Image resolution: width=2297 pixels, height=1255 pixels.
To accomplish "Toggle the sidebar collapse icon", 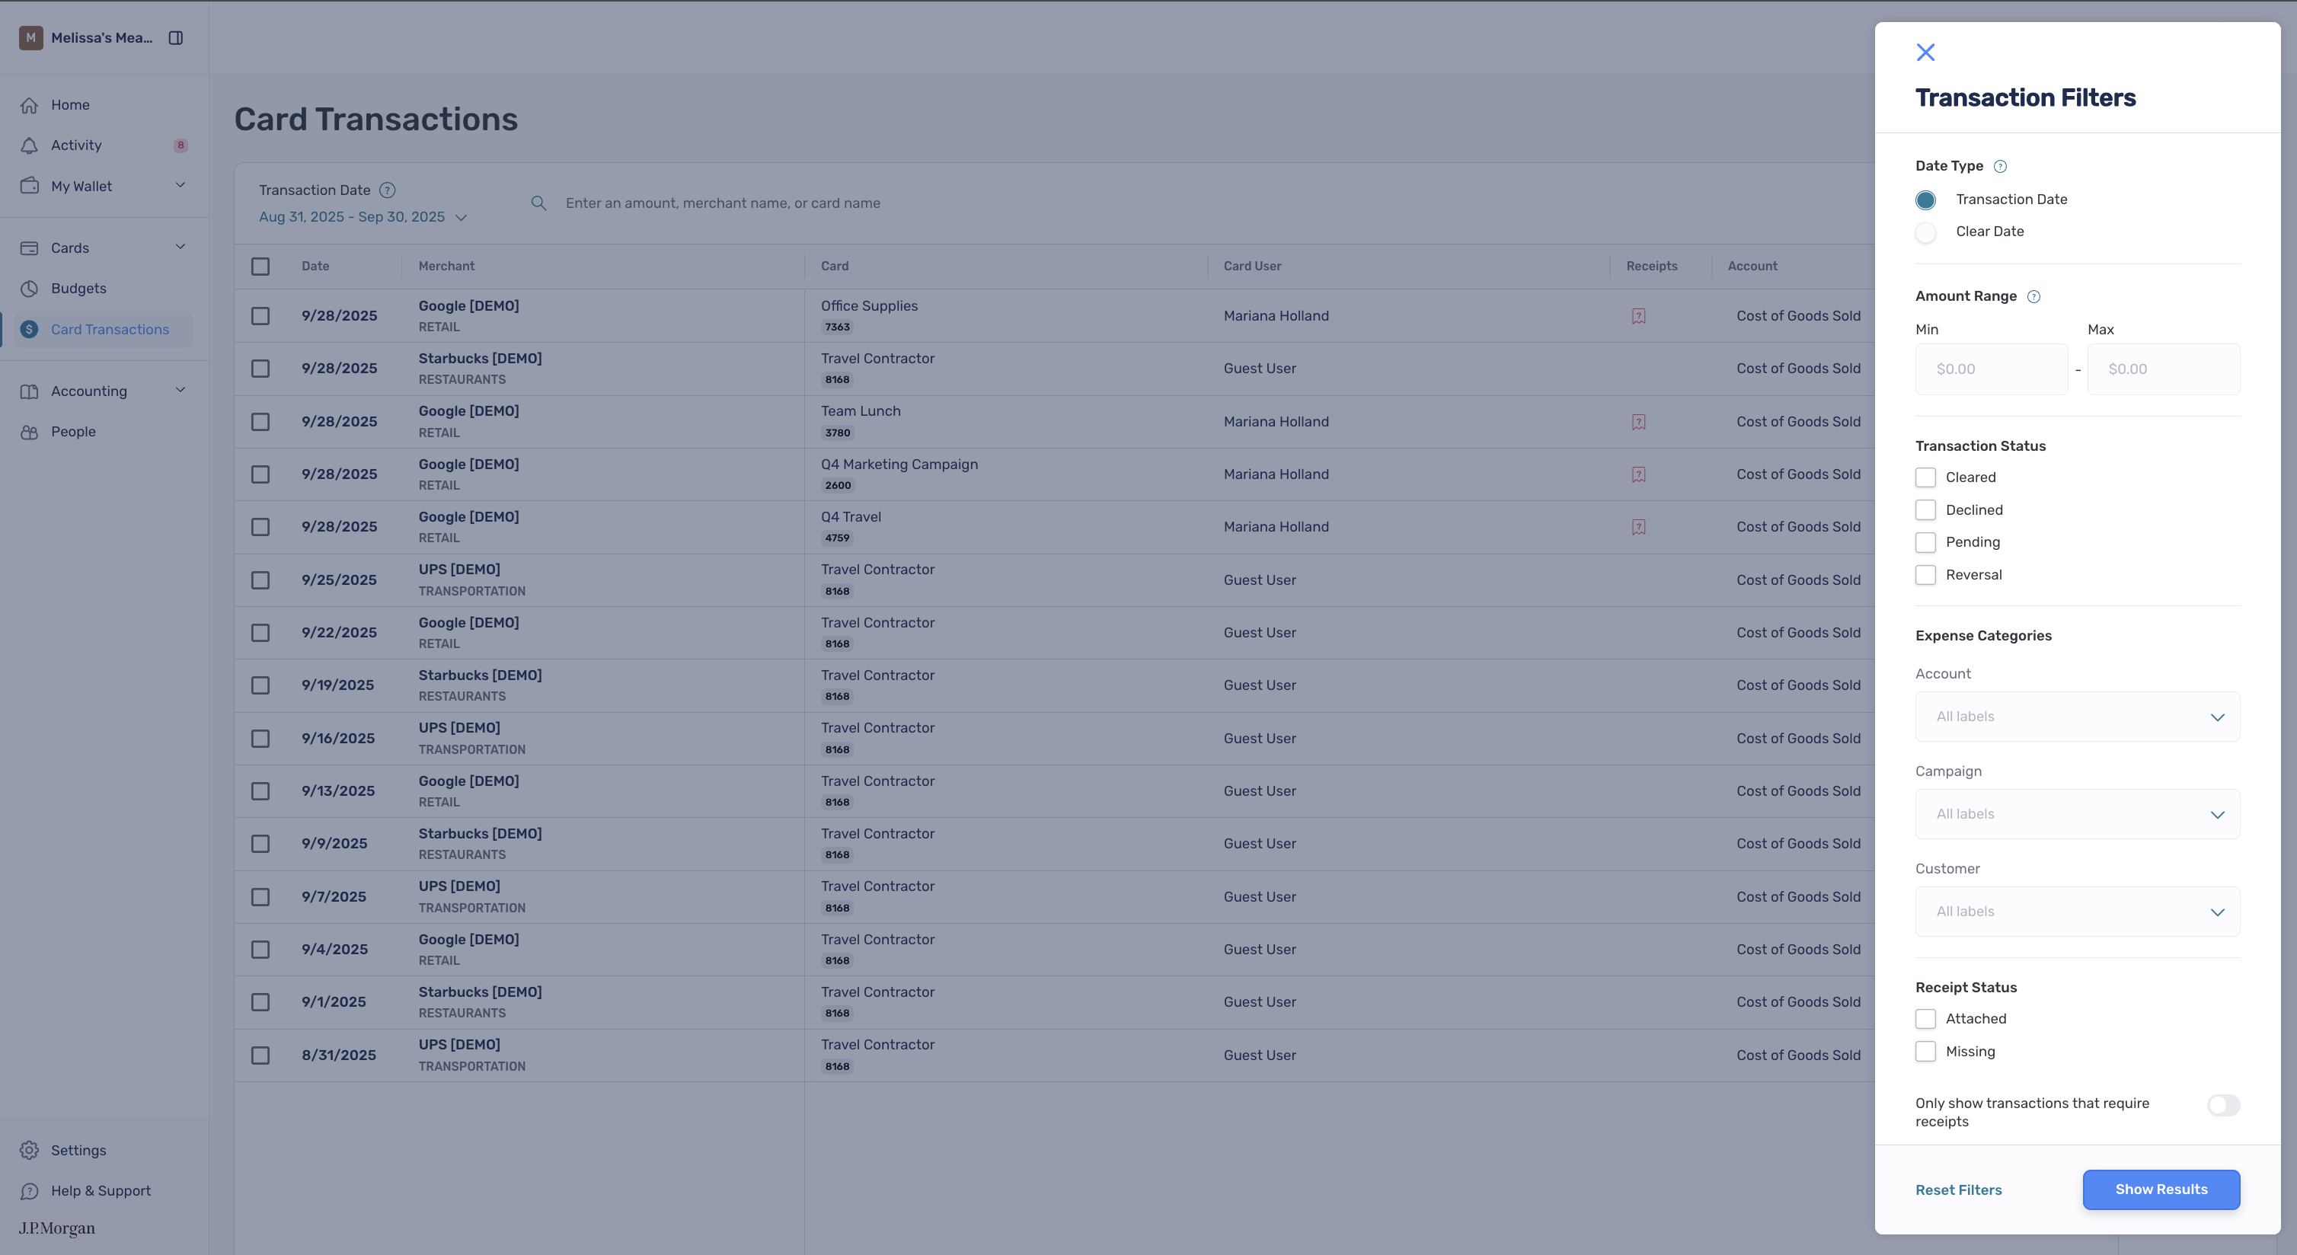I will pyautogui.click(x=176, y=37).
